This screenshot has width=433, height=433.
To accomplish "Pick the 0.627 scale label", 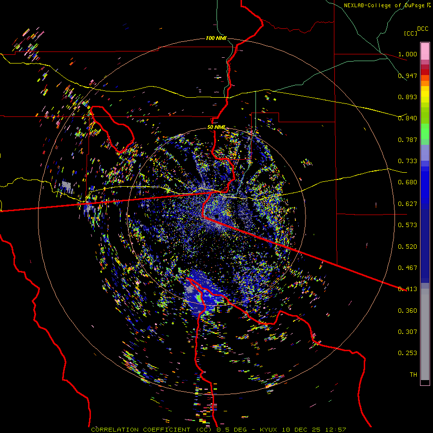I will [x=408, y=204].
